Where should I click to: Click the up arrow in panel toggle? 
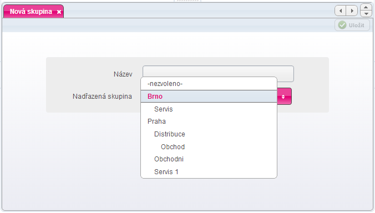366,7
